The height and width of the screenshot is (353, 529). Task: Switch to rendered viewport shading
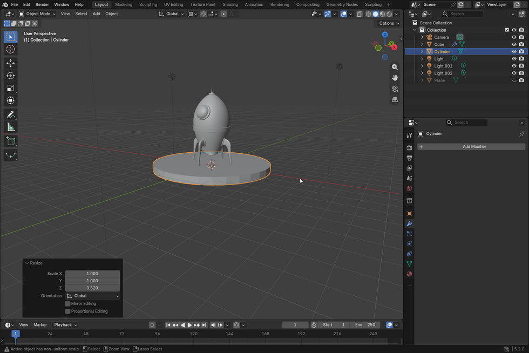[x=389, y=14]
